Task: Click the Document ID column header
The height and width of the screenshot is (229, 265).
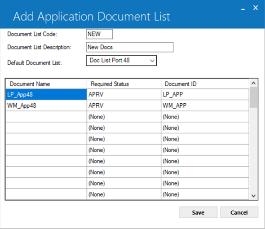Action: coord(205,84)
